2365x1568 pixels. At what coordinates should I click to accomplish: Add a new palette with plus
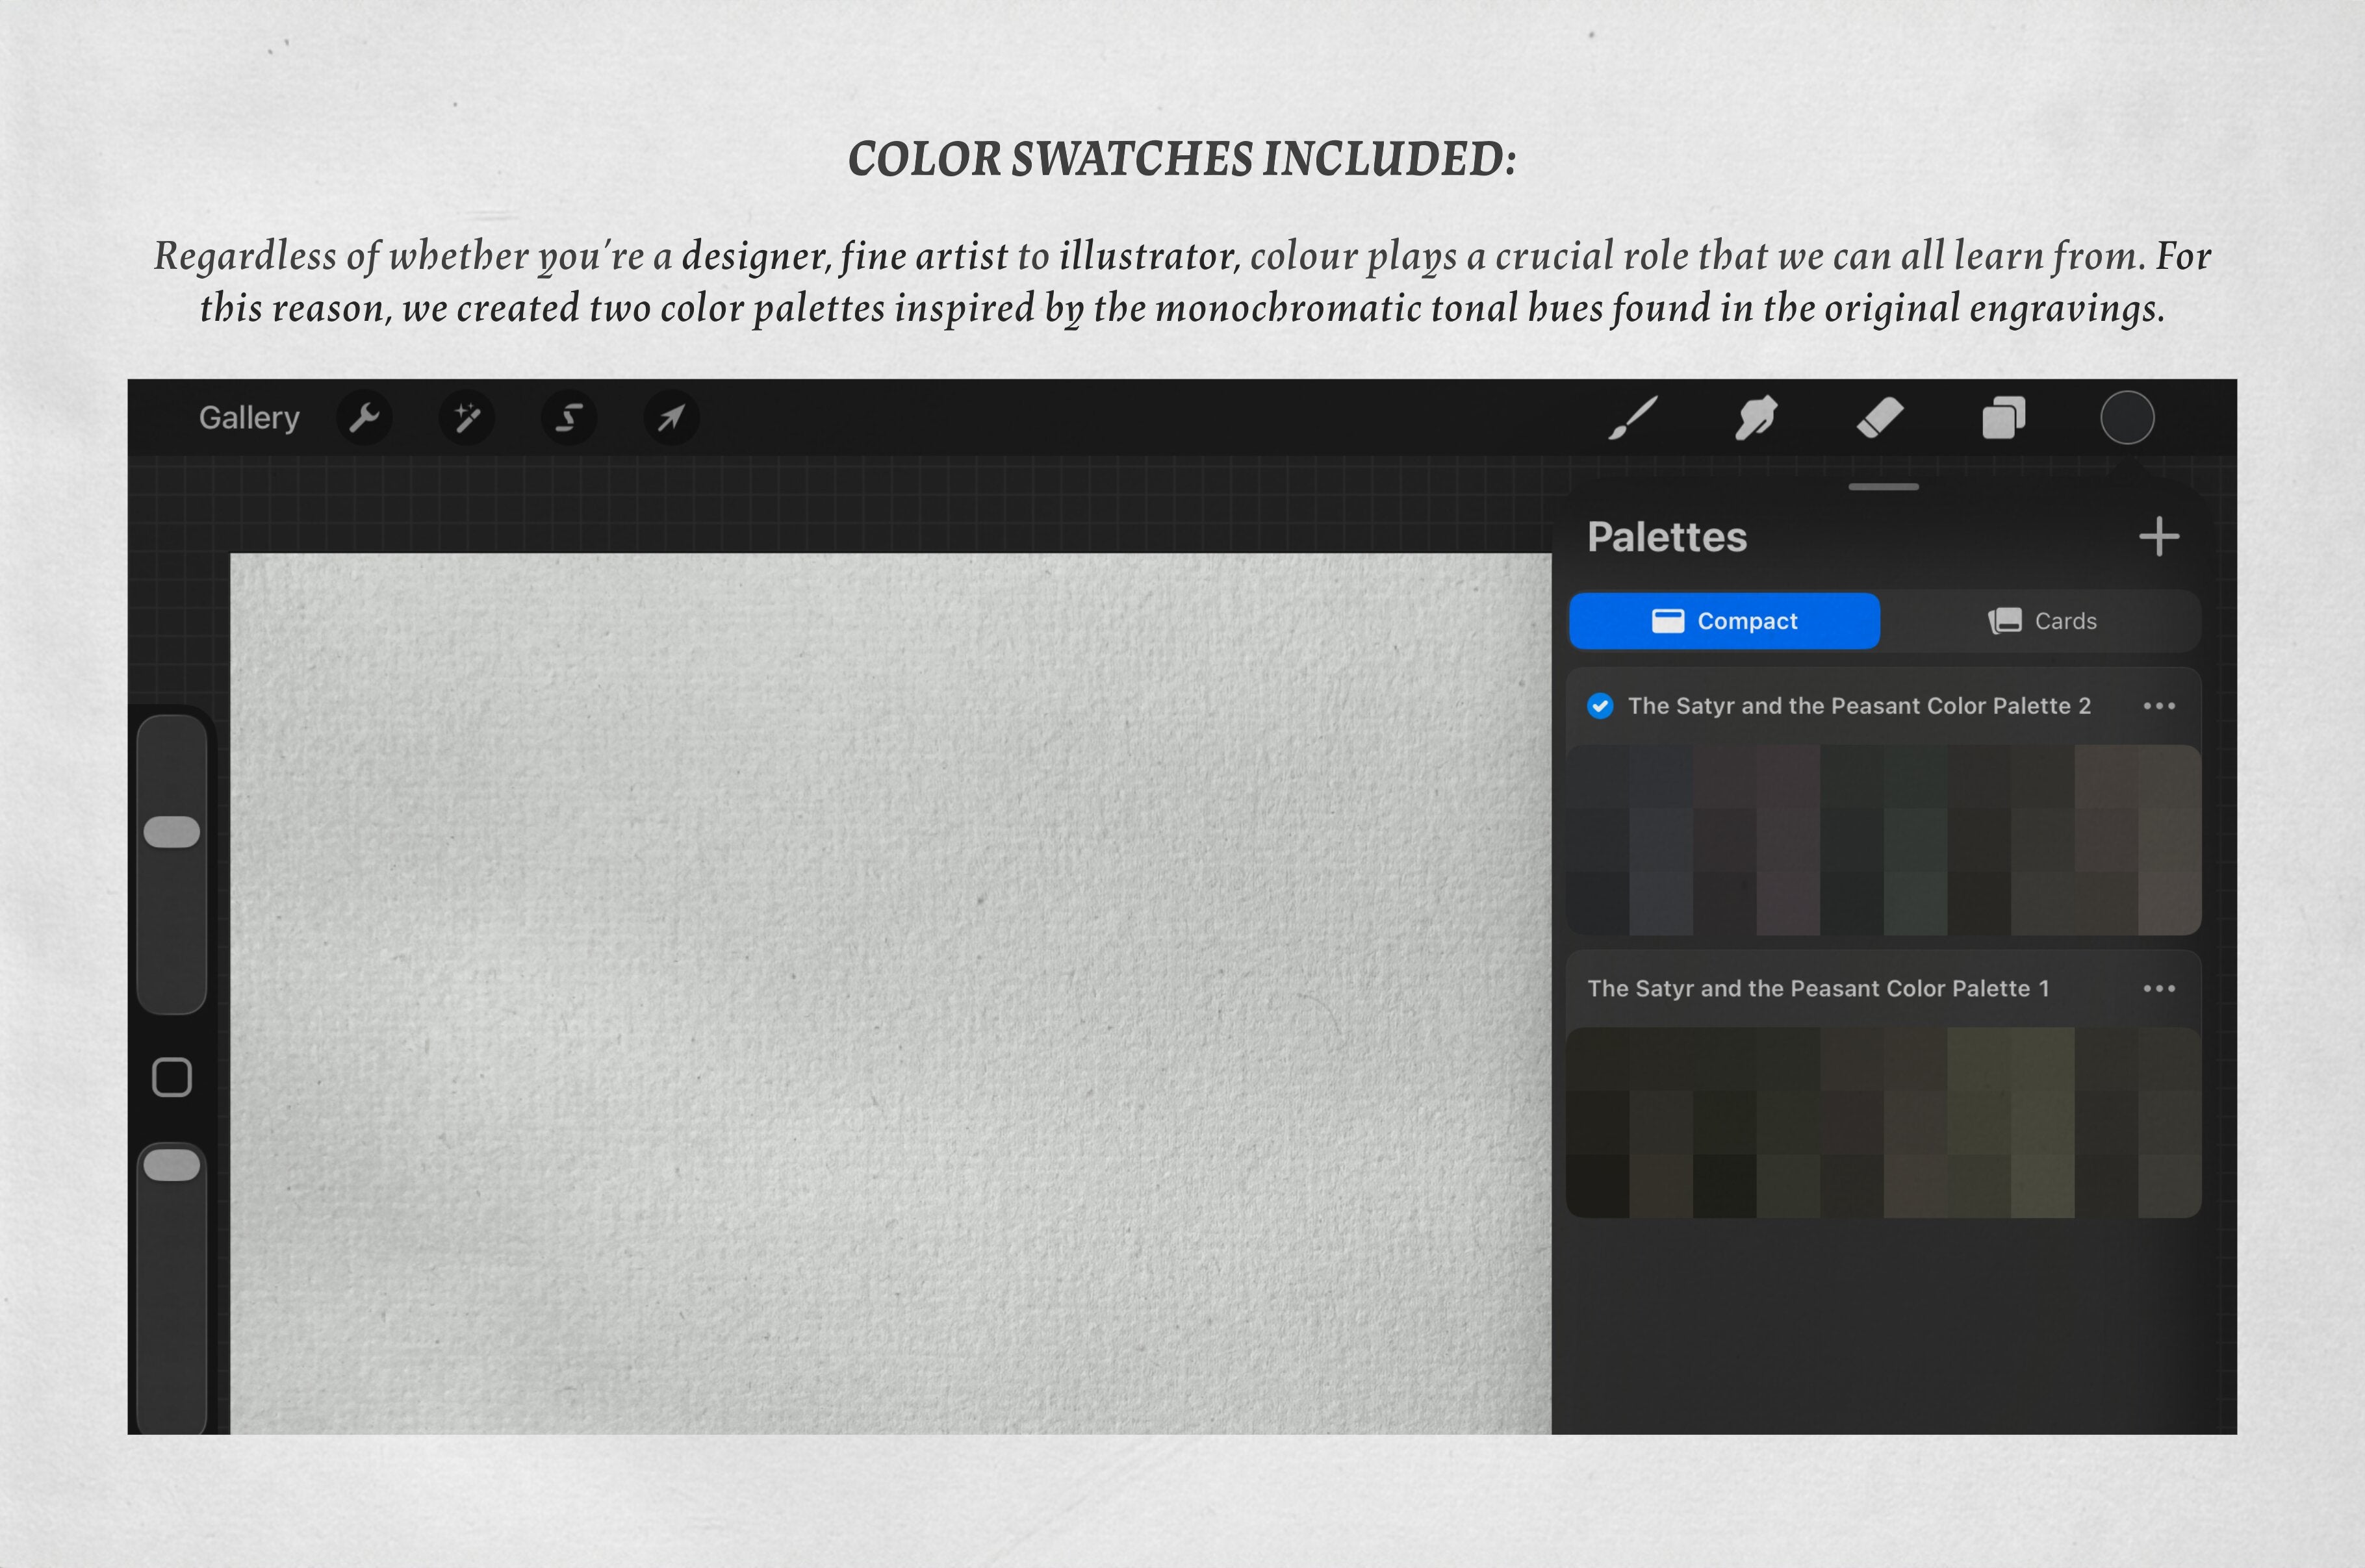[x=2159, y=537]
